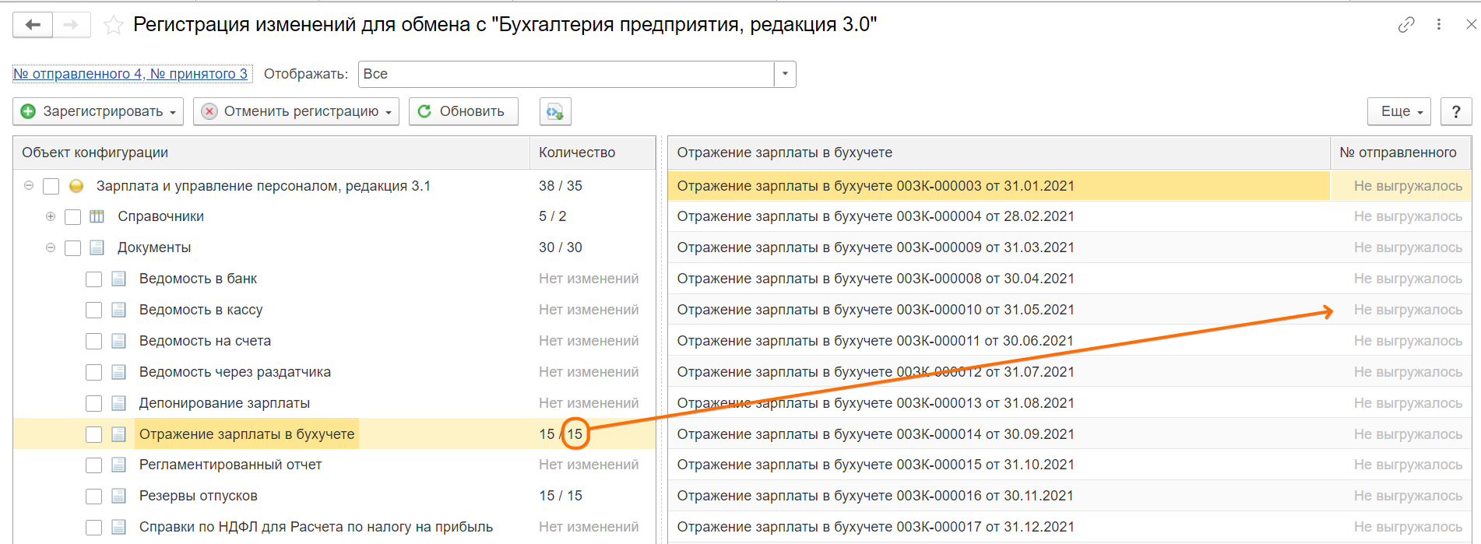
Task: Check the Отражение зарплаты в бухучете checkbox
Action: pos(94,434)
